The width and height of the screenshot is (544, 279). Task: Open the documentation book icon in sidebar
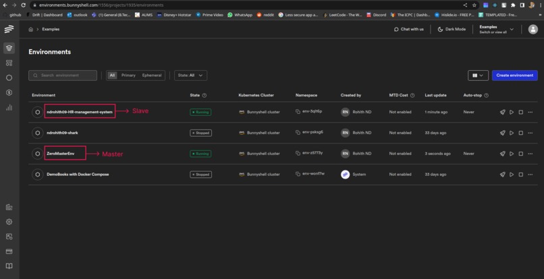[9, 266]
